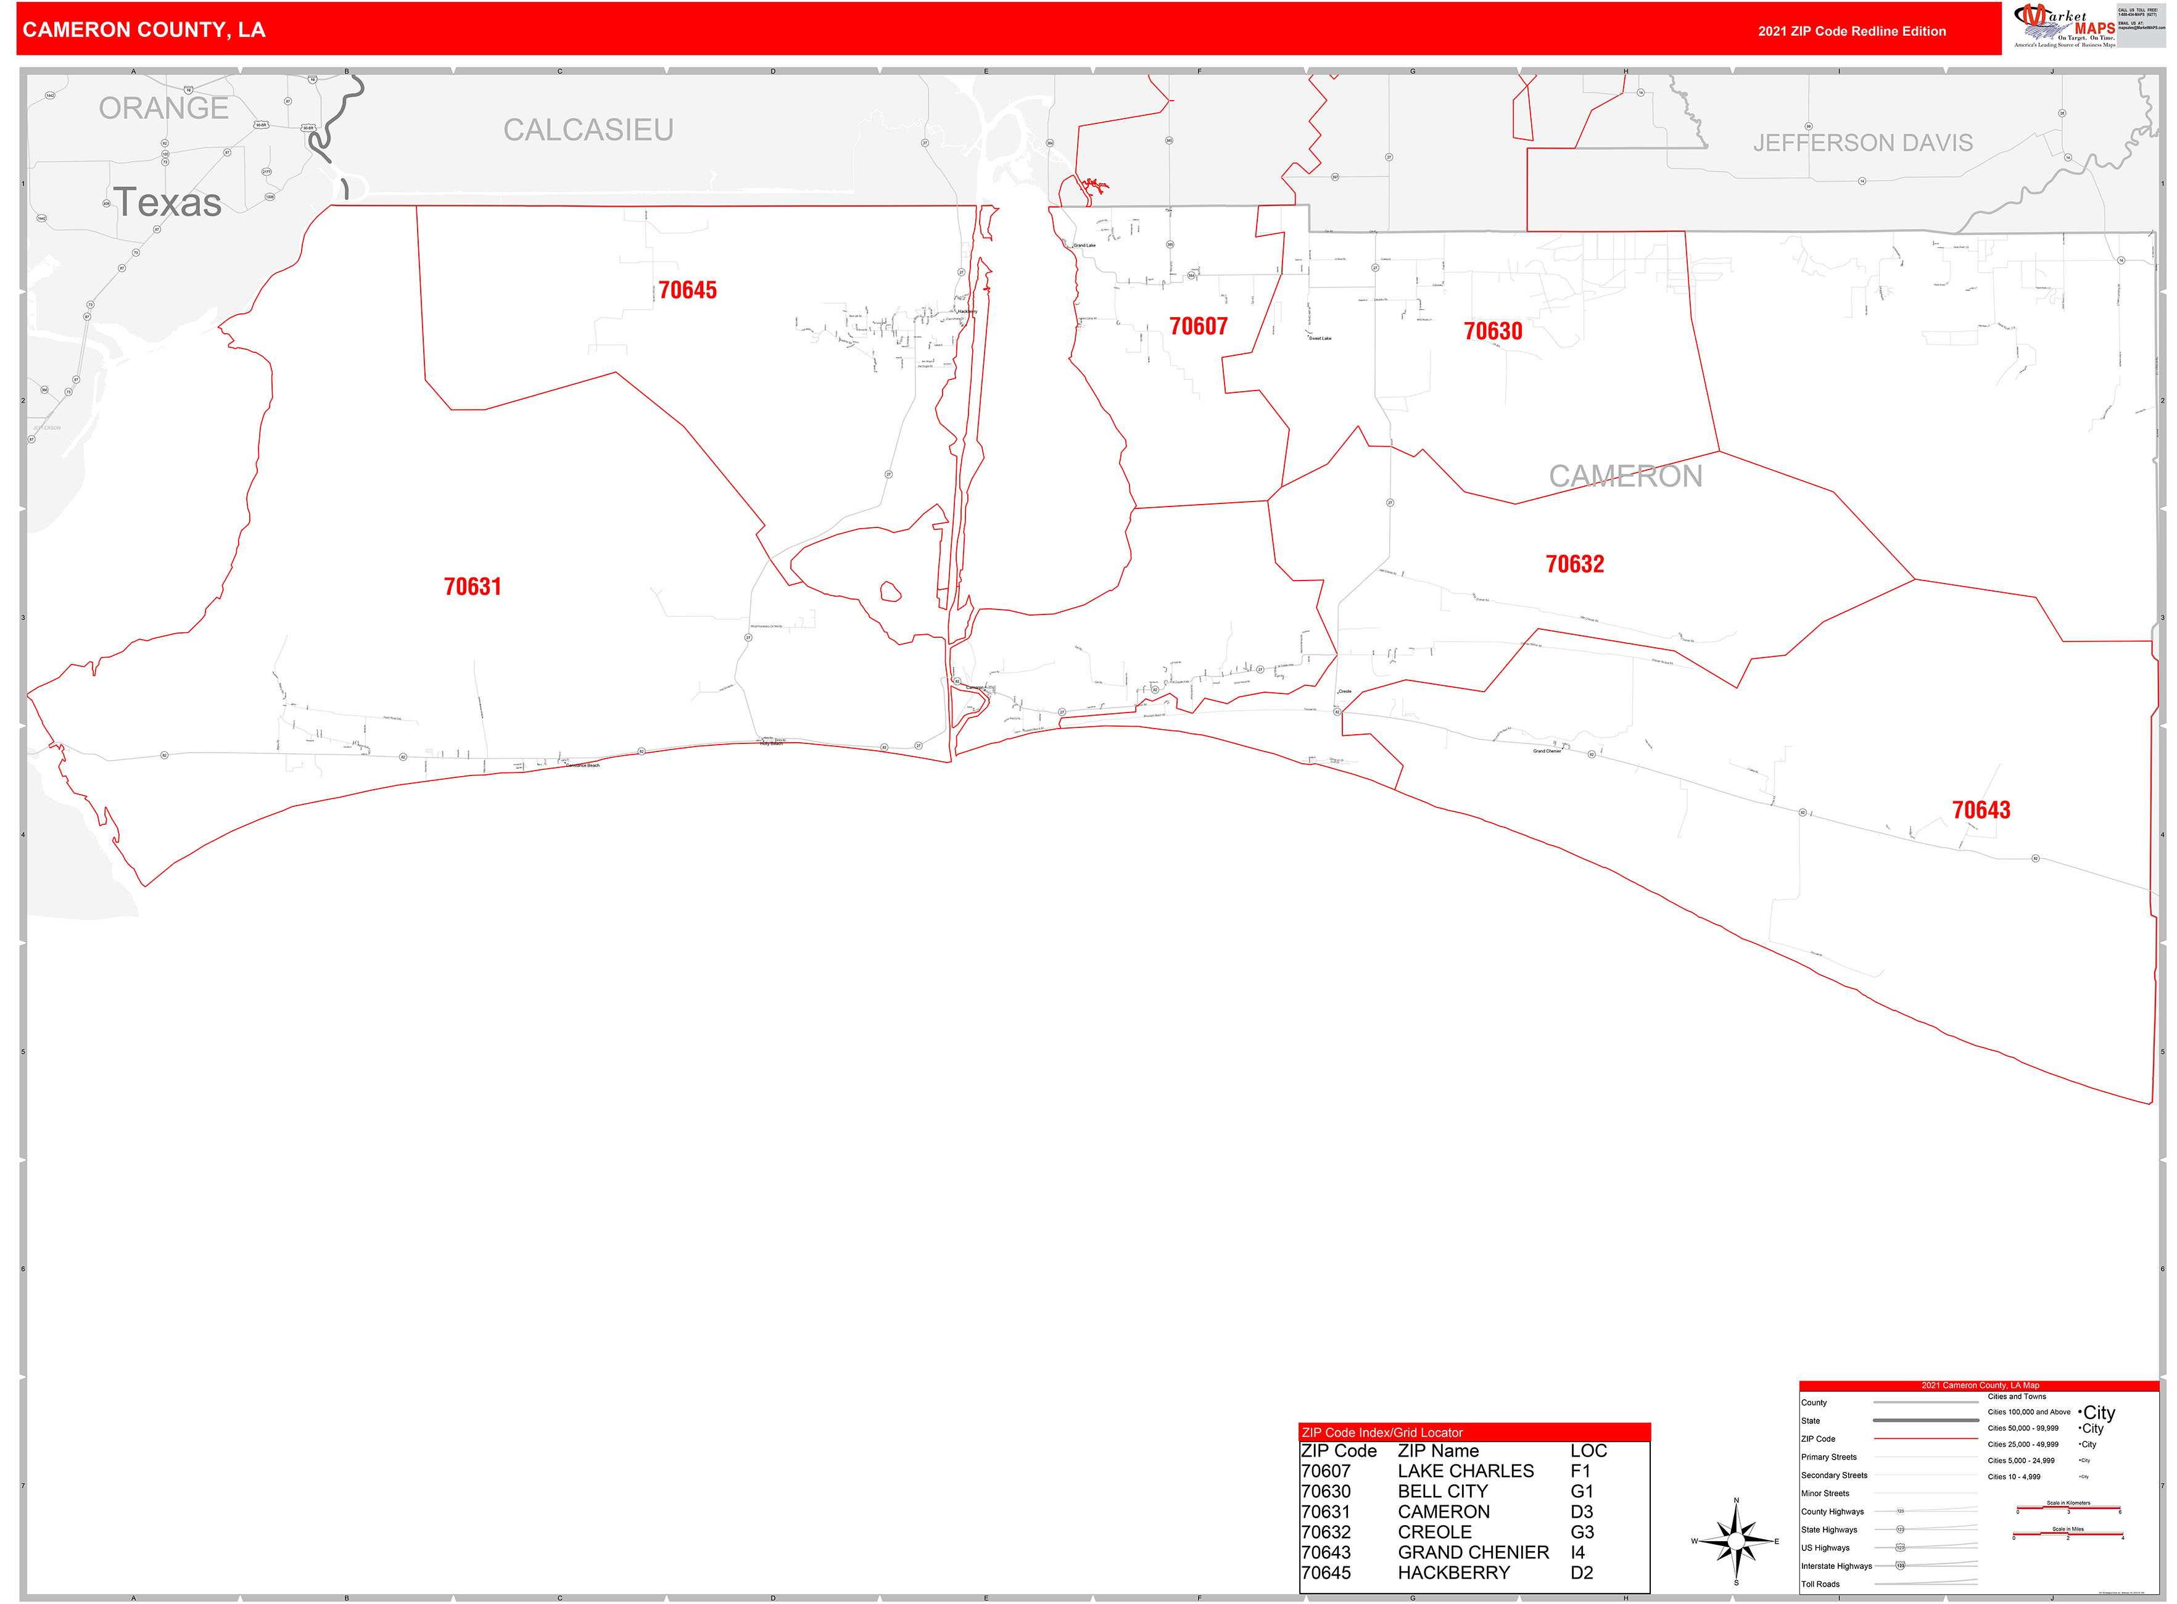Image resolution: width=2177 pixels, height=1604 pixels.
Task: Open the 2021 Cameron County, LA Map legend title
Action: coord(1981,1386)
